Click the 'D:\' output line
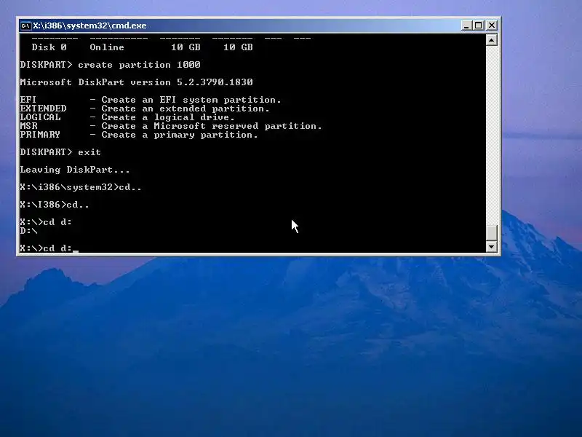The width and height of the screenshot is (582, 437). pyautogui.click(x=28, y=231)
